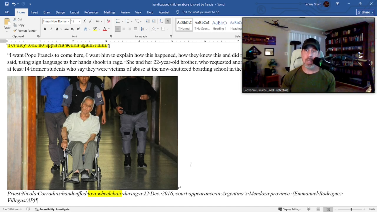Expand the font size dropdown
Viewport: 377px width, 212px height.
(x=79, y=21)
